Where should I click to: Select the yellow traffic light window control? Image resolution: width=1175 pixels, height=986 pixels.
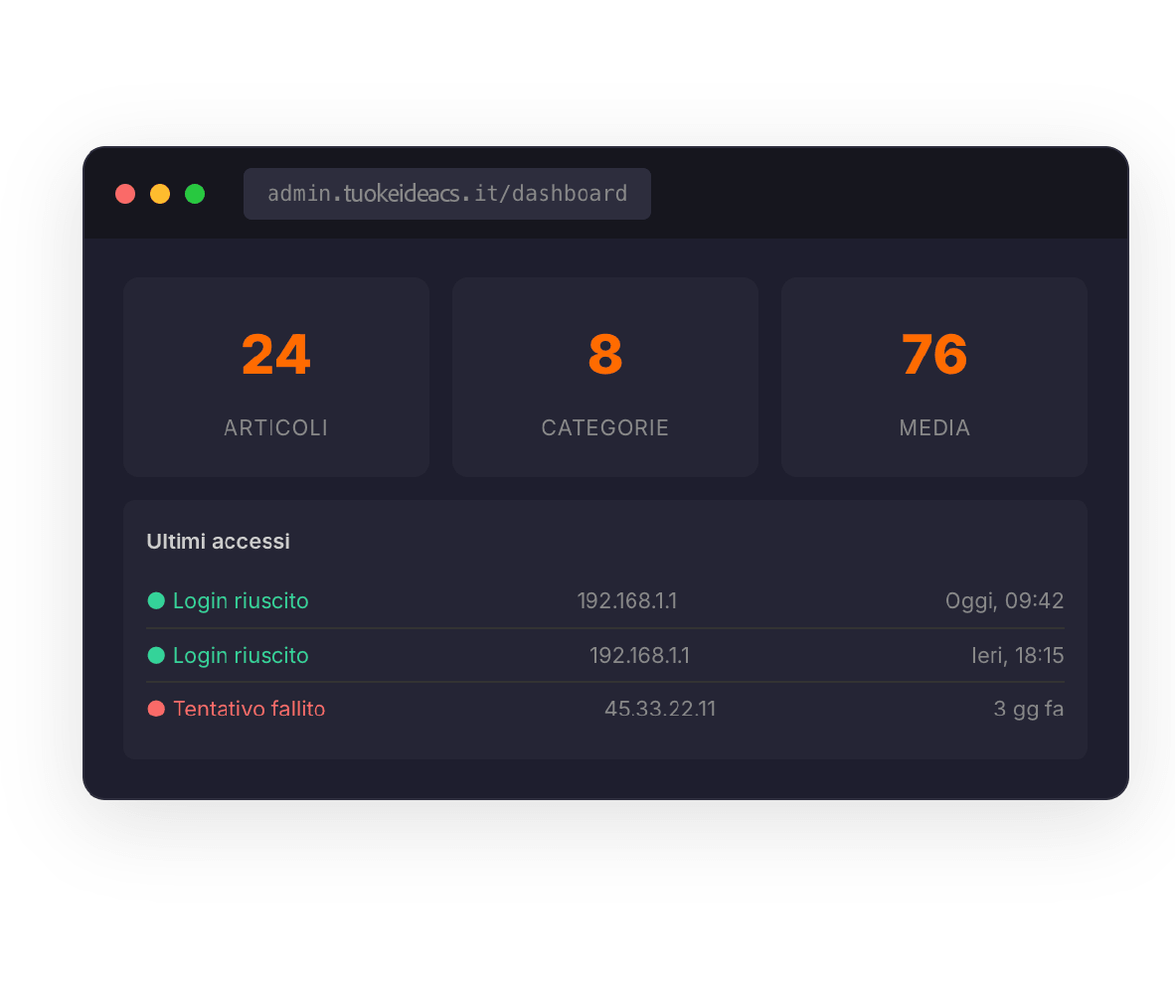160,194
